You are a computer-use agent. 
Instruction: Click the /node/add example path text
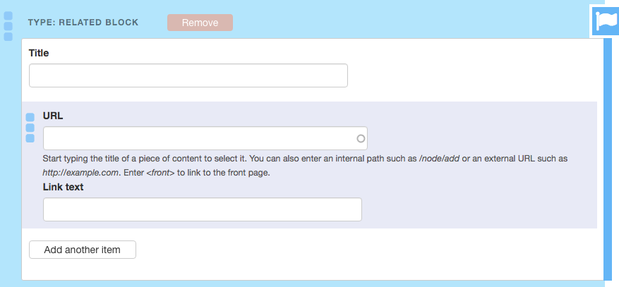439,159
